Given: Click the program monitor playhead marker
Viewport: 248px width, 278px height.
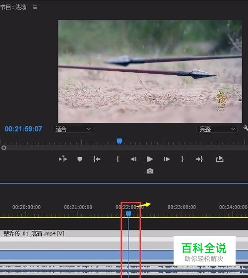Looking at the screenshot, I should (x=120, y=141).
